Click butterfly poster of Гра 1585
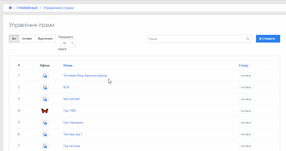286x151 pixels. [x=45, y=111]
